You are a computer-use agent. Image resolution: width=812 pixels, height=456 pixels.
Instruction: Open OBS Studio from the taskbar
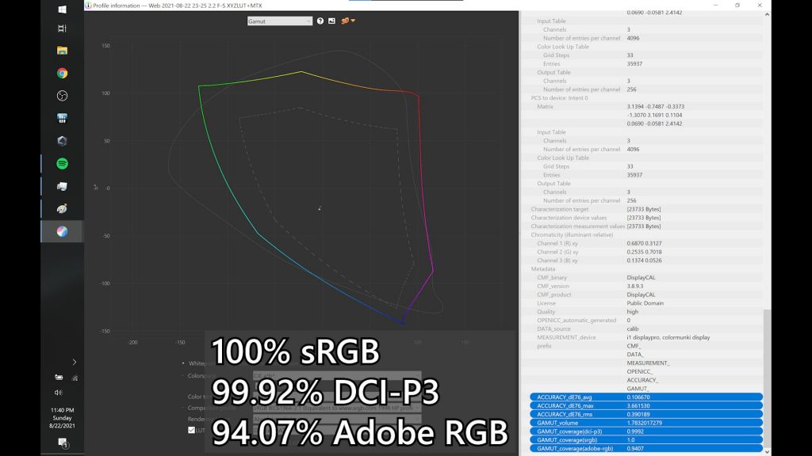tap(62, 96)
